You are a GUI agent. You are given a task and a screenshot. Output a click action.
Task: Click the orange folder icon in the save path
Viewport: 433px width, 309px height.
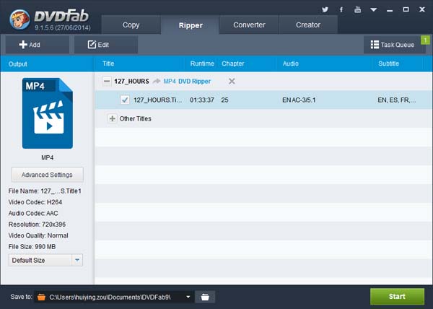point(41,297)
